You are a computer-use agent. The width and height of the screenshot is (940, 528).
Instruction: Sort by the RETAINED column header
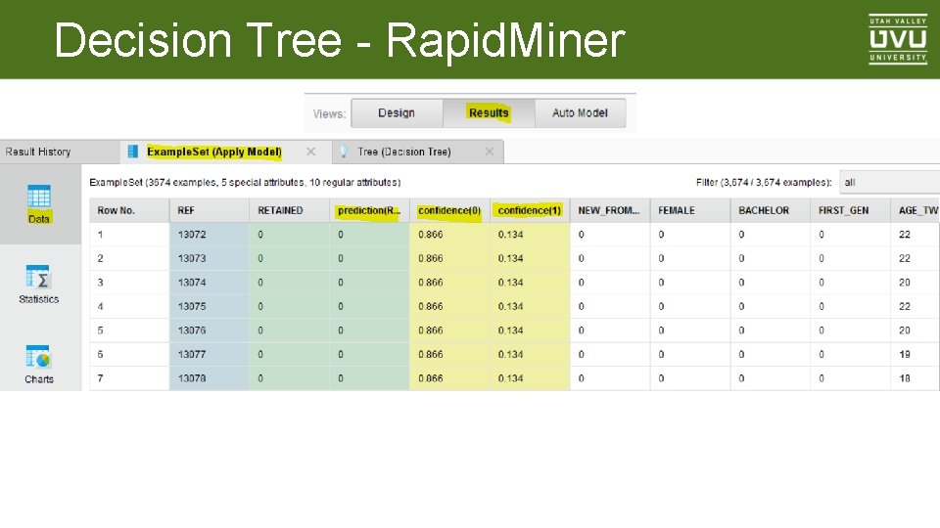click(x=289, y=211)
